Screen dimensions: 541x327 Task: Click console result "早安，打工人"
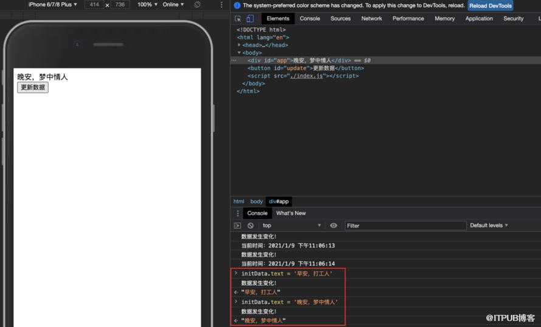[261, 292]
